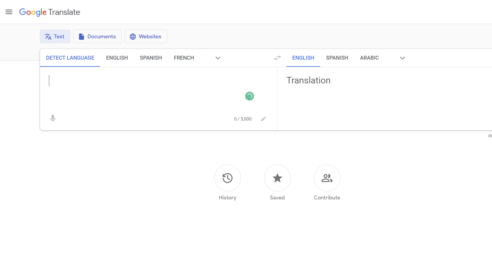
Task: Select the Text translation tab
Action: point(55,36)
